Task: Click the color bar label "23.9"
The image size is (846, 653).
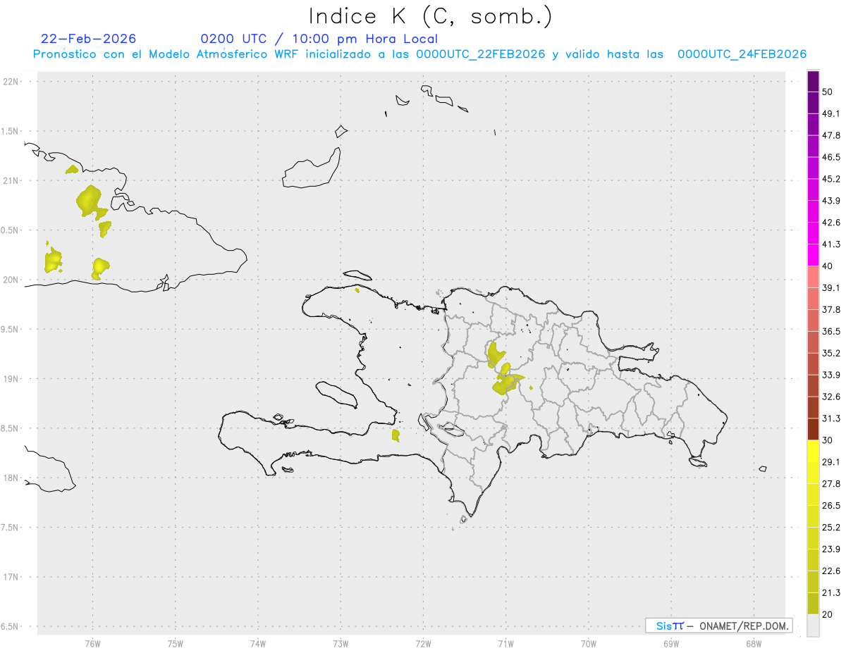Action: 832,549
